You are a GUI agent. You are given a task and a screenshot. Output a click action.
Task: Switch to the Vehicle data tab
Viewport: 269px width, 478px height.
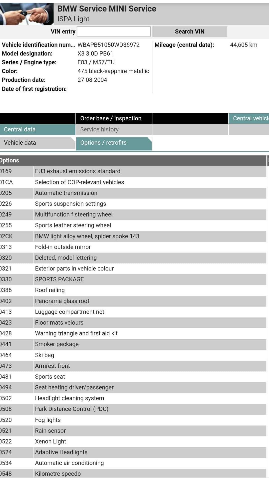point(38,143)
